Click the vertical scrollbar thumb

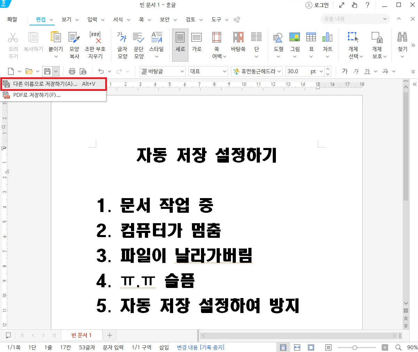point(406,146)
